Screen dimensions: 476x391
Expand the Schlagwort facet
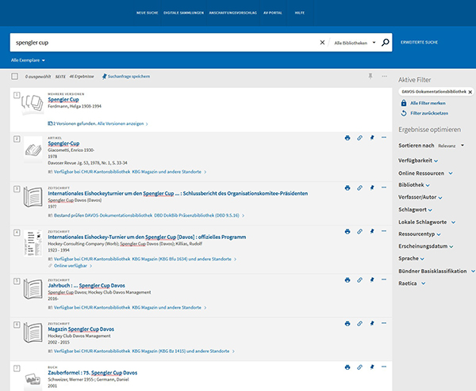click(x=415, y=210)
